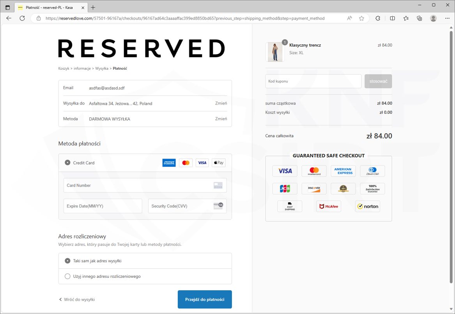Click the AMEX card icon in payment method
Image resolution: width=455 pixels, height=314 pixels.
click(x=169, y=163)
